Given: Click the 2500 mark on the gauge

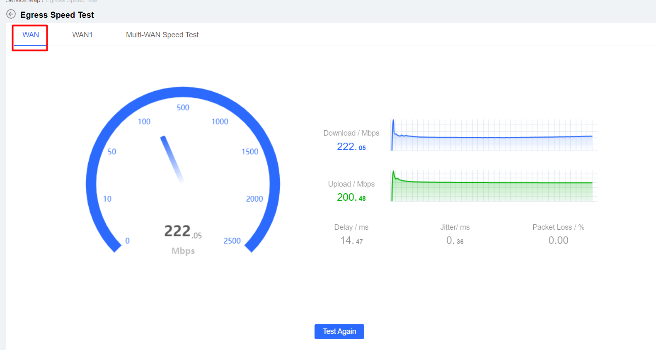Looking at the screenshot, I should (x=232, y=241).
